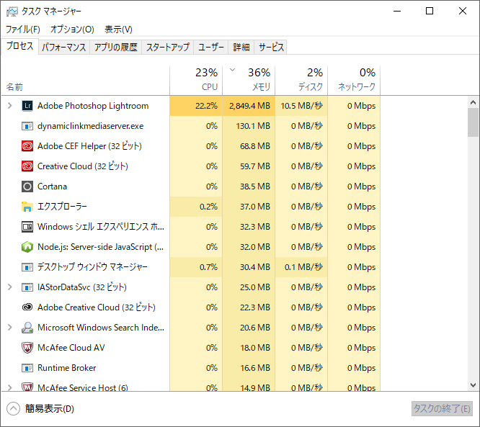Select the McAfee Cloud AV process name

(71, 348)
